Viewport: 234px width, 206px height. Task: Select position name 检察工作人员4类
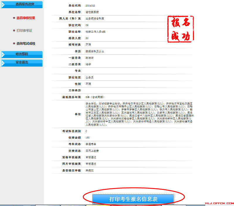(95, 32)
